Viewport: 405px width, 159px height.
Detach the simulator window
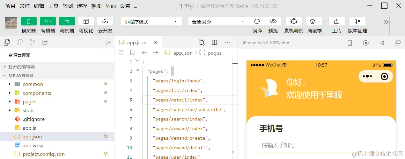(x=398, y=43)
